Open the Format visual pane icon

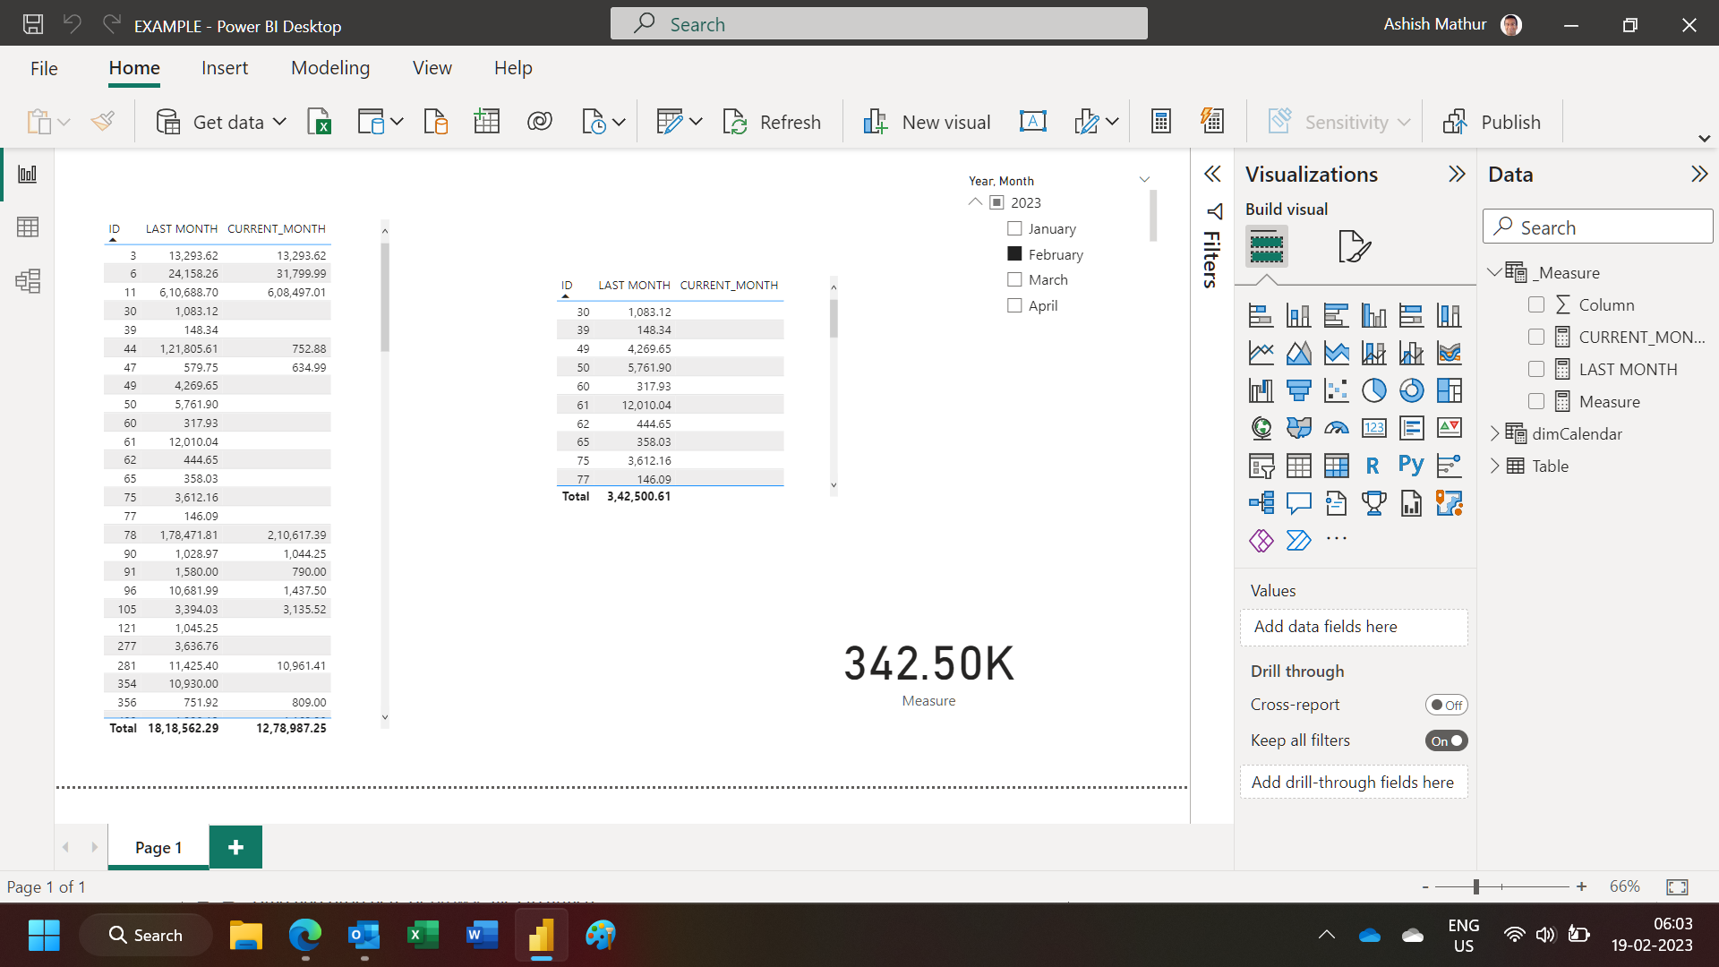[x=1354, y=246]
